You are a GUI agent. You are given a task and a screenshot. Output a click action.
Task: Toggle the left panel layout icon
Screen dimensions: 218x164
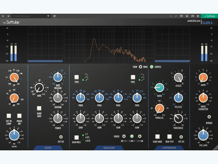point(182,16)
